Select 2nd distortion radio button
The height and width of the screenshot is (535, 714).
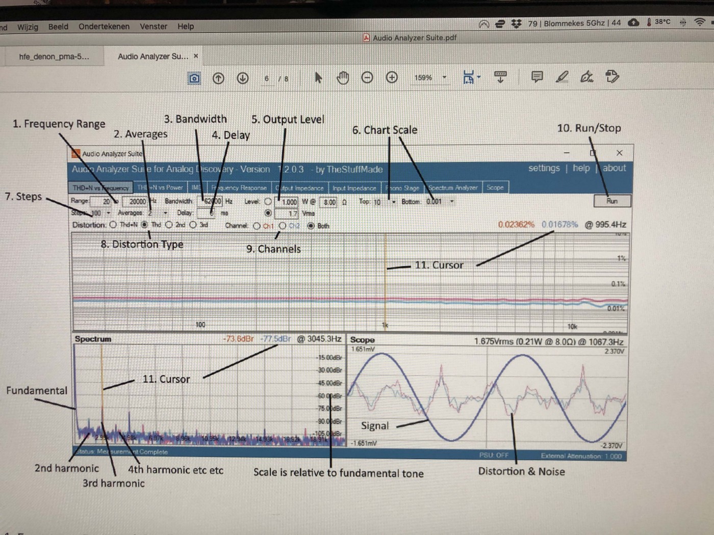(169, 225)
